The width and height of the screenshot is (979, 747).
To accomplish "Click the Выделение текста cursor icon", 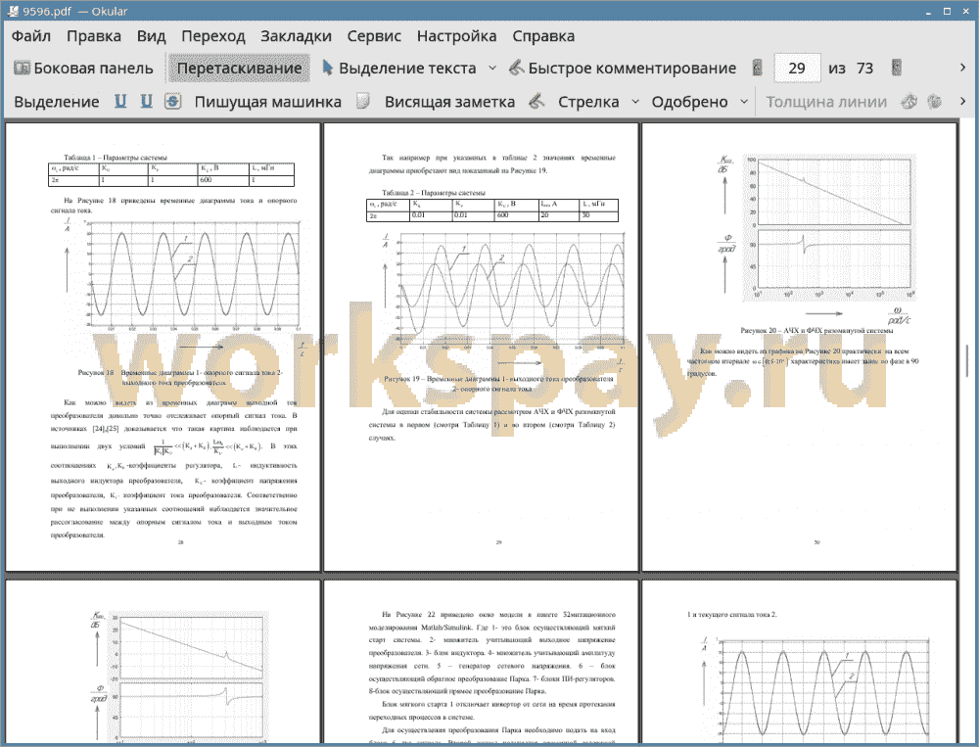I will click(327, 68).
